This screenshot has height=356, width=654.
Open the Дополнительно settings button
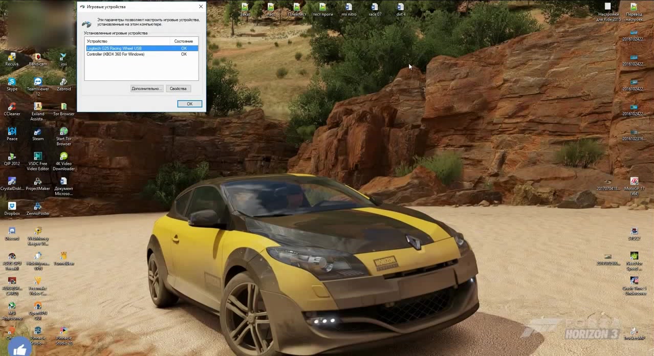[x=146, y=88]
